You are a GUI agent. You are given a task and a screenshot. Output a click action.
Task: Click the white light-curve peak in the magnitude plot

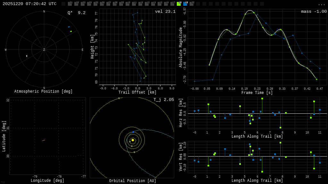250,11
